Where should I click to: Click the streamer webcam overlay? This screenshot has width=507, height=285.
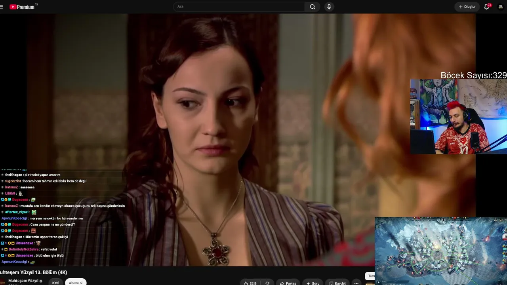click(458, 116)
